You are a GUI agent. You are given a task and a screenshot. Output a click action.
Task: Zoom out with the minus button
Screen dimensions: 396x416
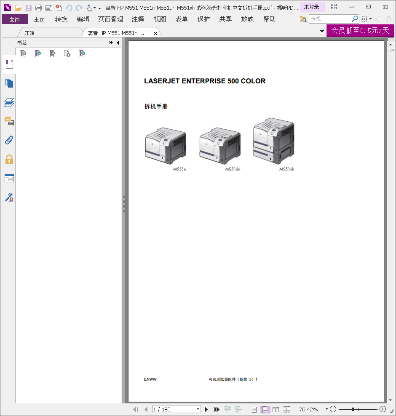333,409
